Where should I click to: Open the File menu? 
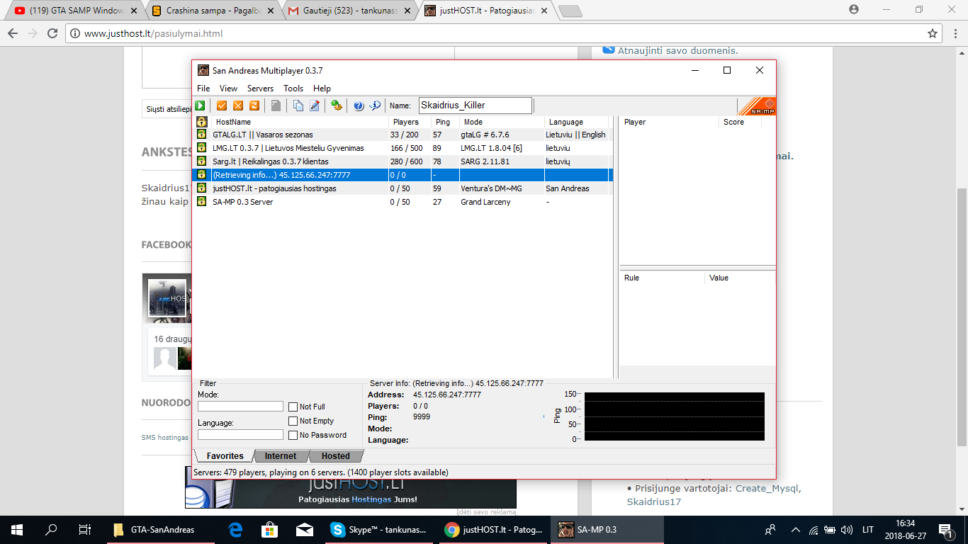click(203, 89)
